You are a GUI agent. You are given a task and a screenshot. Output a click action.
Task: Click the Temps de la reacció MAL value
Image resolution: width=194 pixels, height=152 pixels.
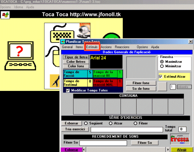click(120, 83)
